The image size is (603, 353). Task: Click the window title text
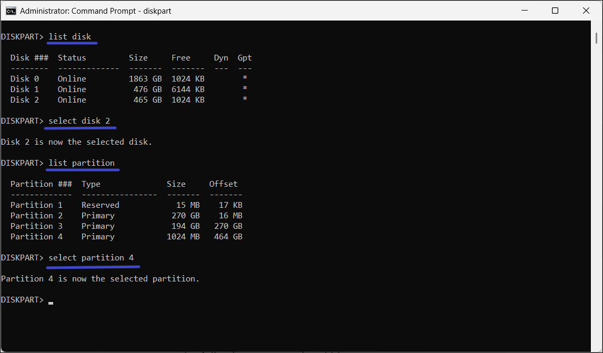pyautogui.click(x=95, y=11)
